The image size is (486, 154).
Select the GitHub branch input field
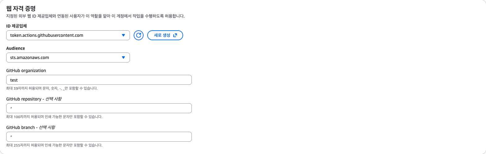(99, 137)
